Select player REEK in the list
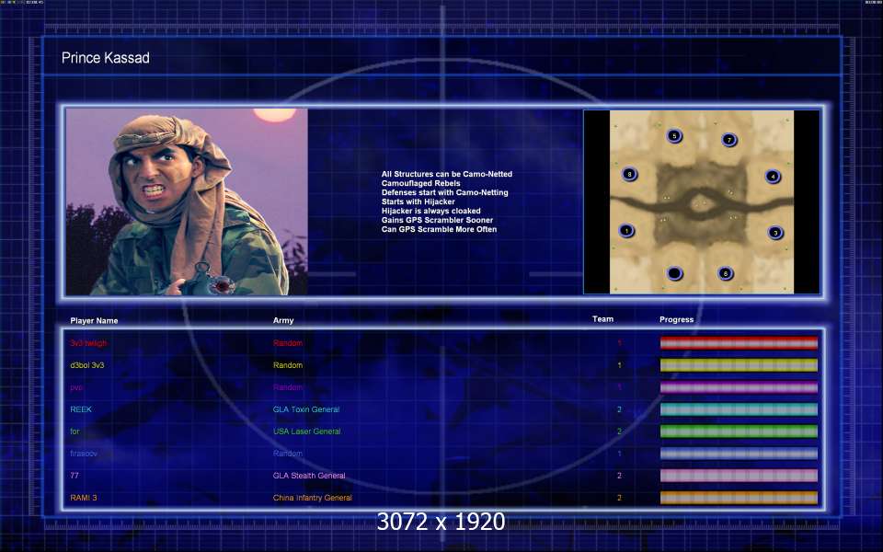 pos(81,409)
